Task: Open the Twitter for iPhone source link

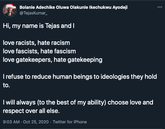Action: 70,122
